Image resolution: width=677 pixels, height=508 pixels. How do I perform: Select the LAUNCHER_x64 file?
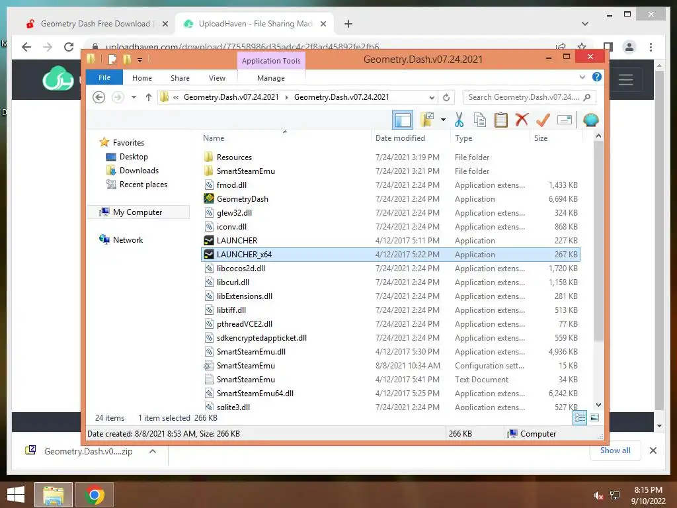pyautogui.click(x=391, y=255)
